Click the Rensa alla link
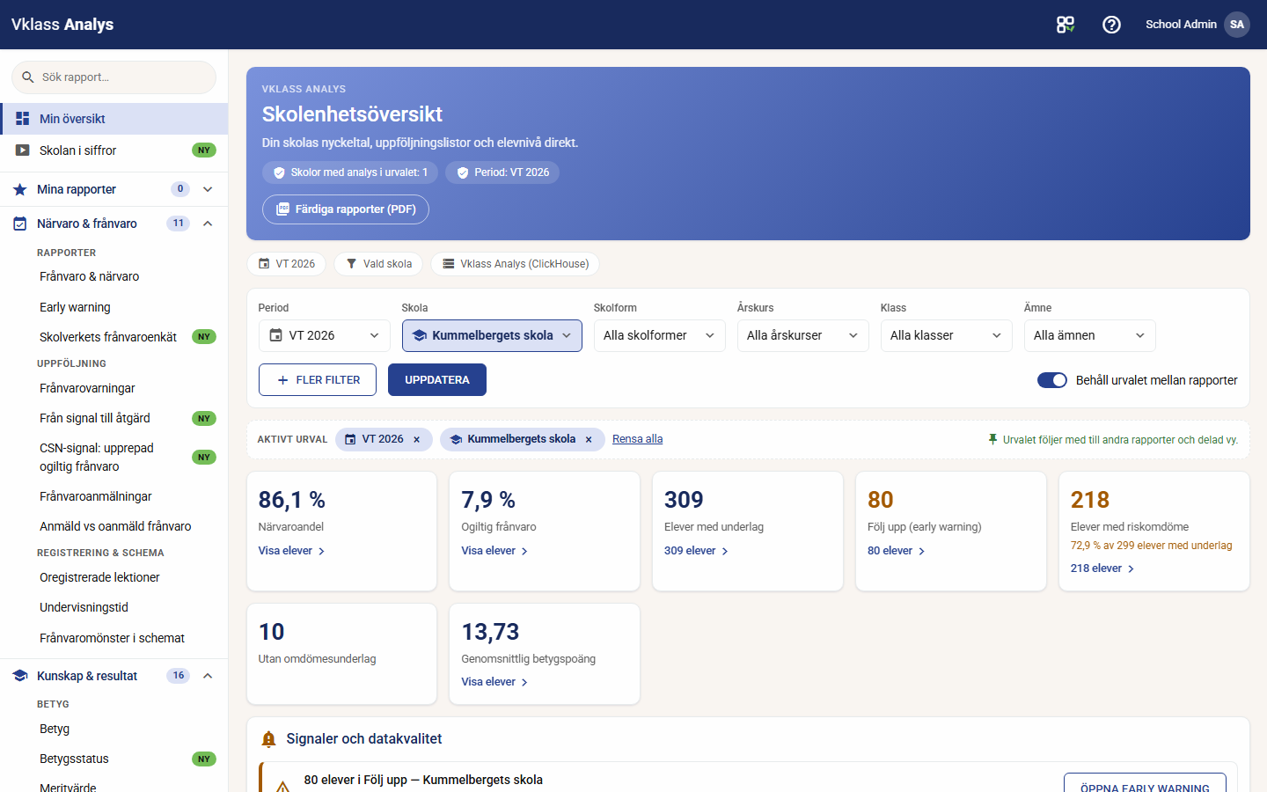 click(x=638, y=439)
